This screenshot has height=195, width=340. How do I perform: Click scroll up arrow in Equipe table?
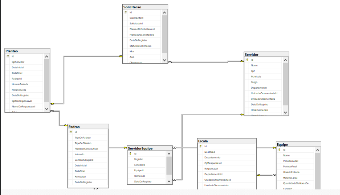[317, 150]
